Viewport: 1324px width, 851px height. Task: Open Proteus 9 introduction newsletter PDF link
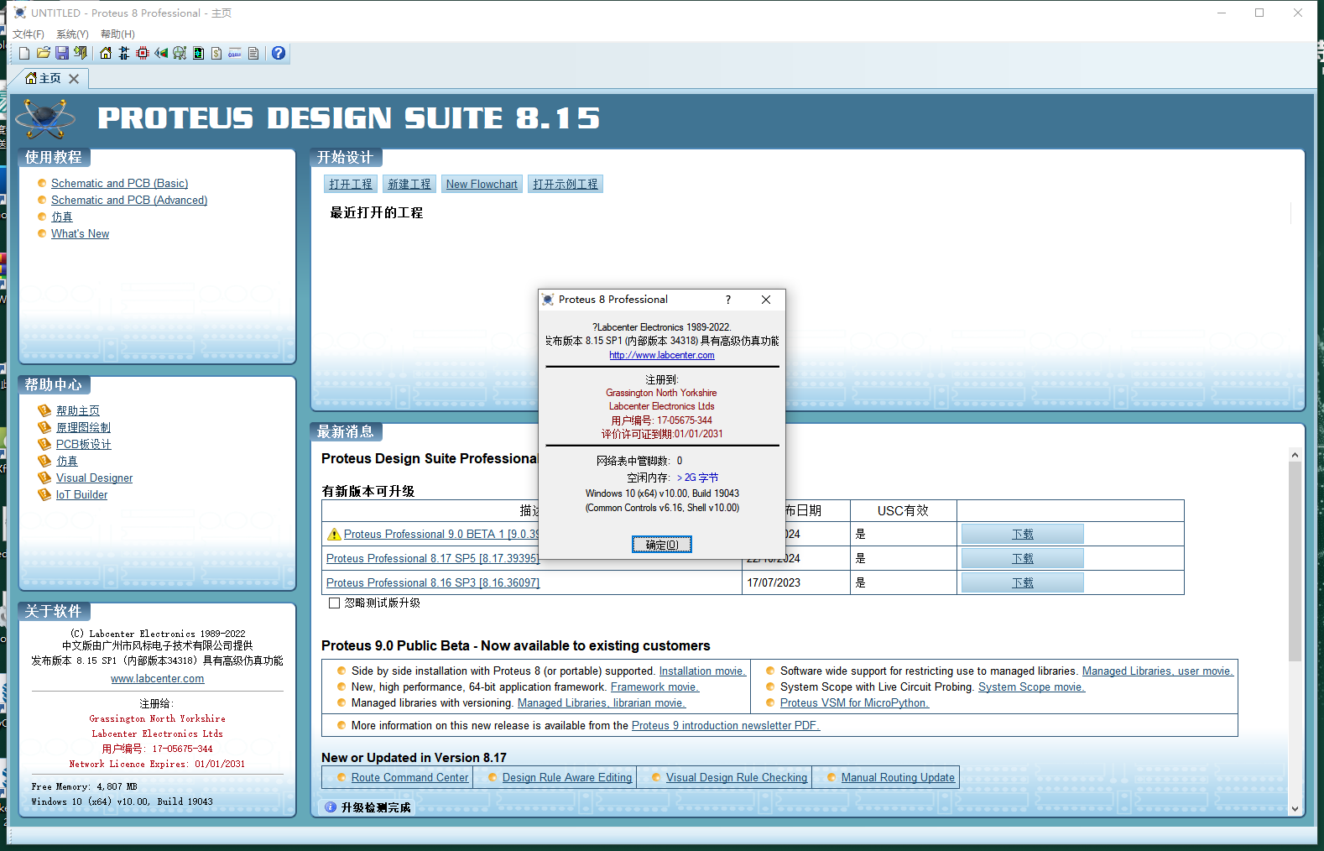click(726, 725)
